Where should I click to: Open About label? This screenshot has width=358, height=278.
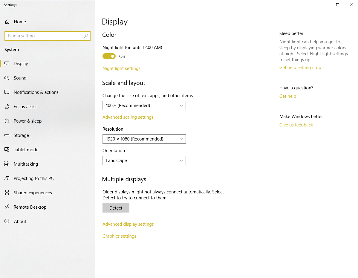[20, 221]
